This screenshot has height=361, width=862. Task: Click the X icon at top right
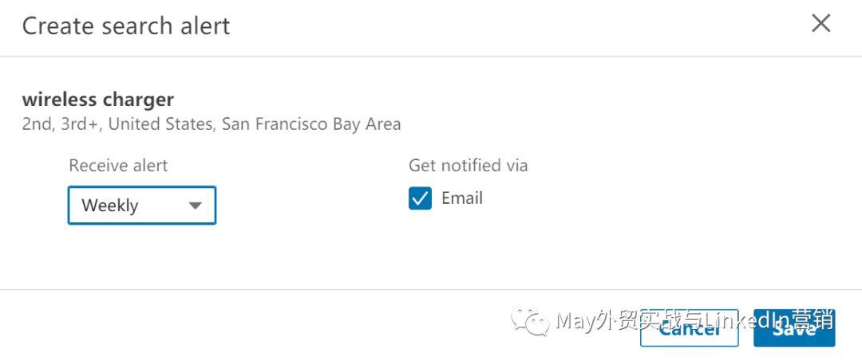(820, 24)
